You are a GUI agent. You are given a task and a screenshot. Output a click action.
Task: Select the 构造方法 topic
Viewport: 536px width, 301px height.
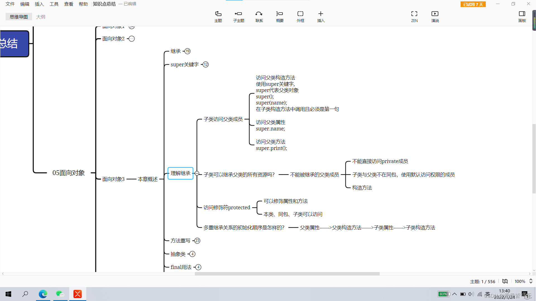362,188
